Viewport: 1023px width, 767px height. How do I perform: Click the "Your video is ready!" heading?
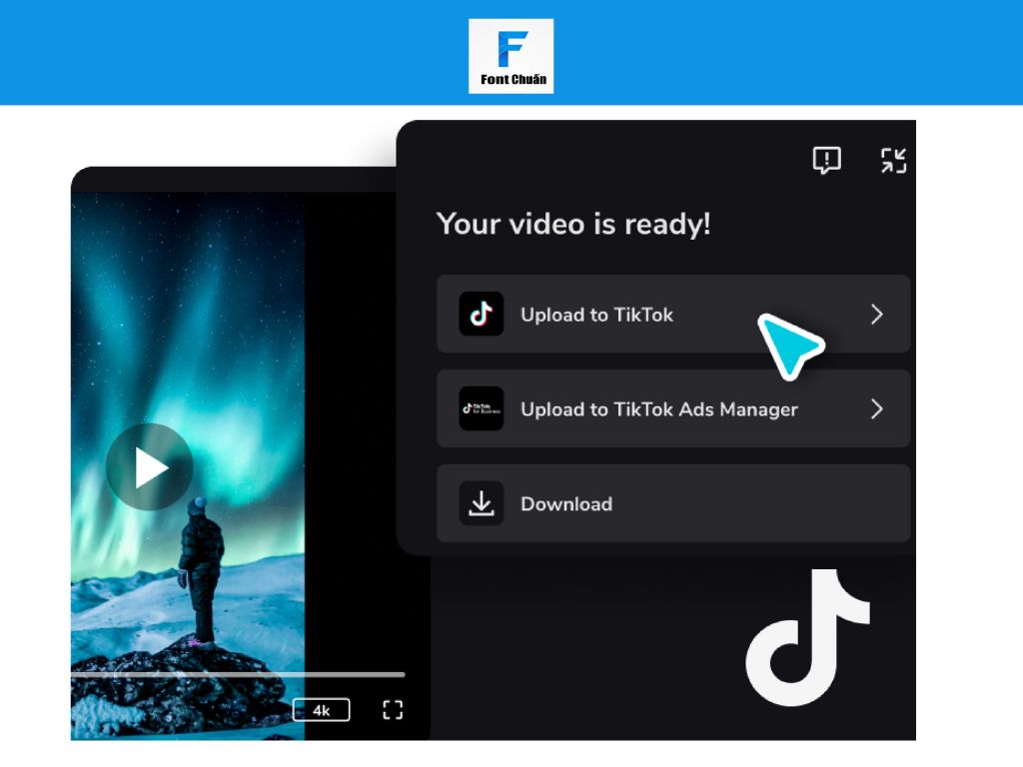573,225
